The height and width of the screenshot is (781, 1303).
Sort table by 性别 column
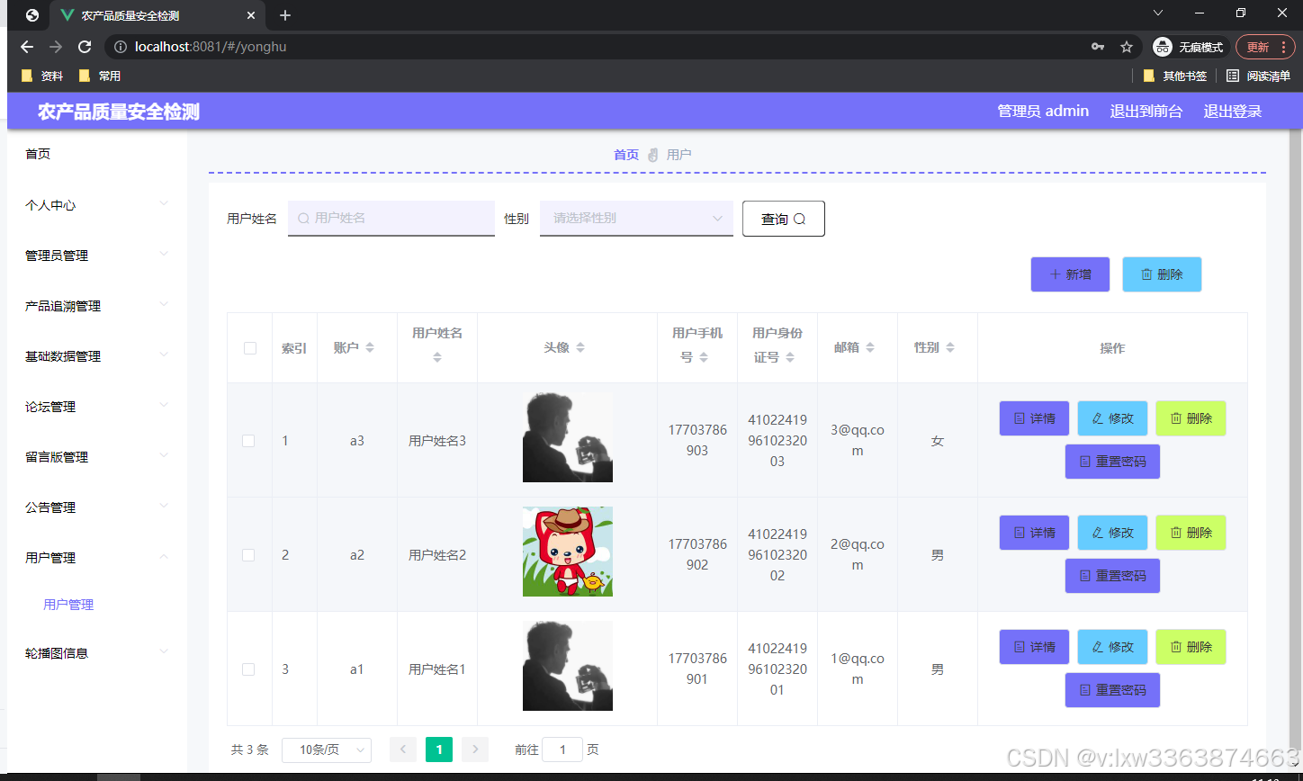coord(950,347)
